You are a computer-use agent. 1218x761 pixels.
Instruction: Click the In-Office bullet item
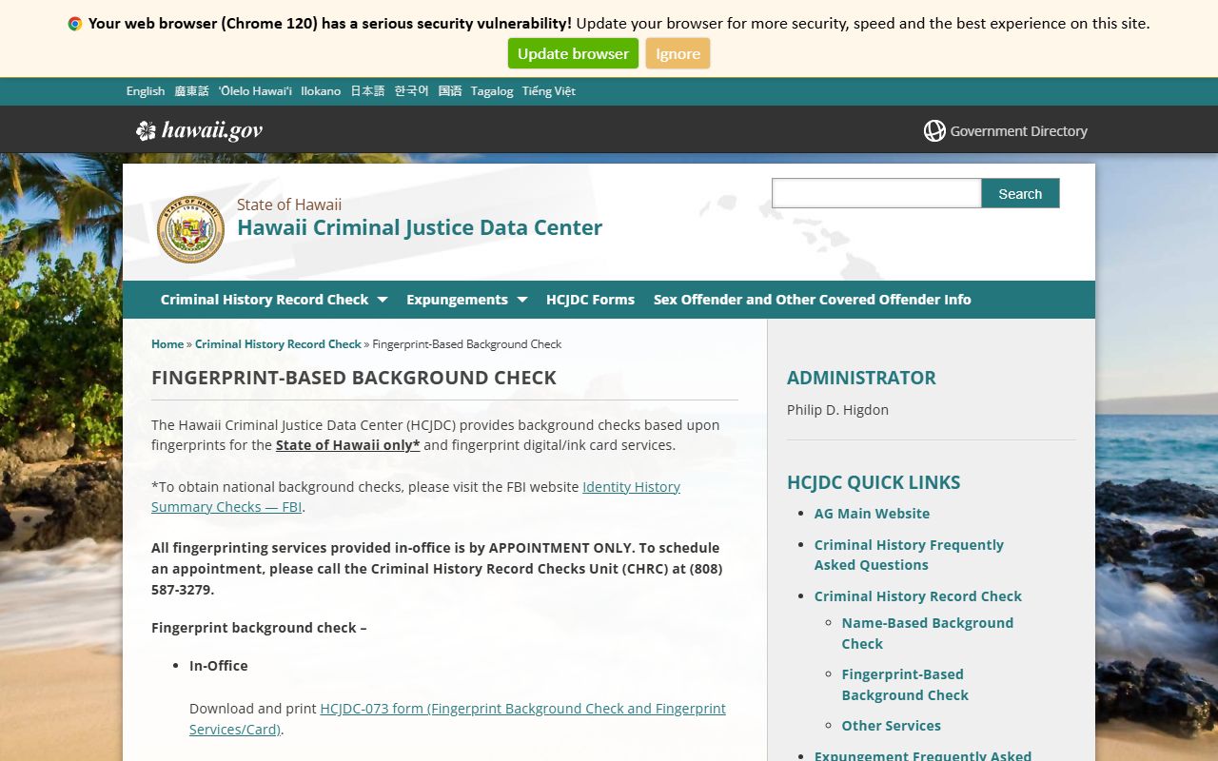point(218,666)
